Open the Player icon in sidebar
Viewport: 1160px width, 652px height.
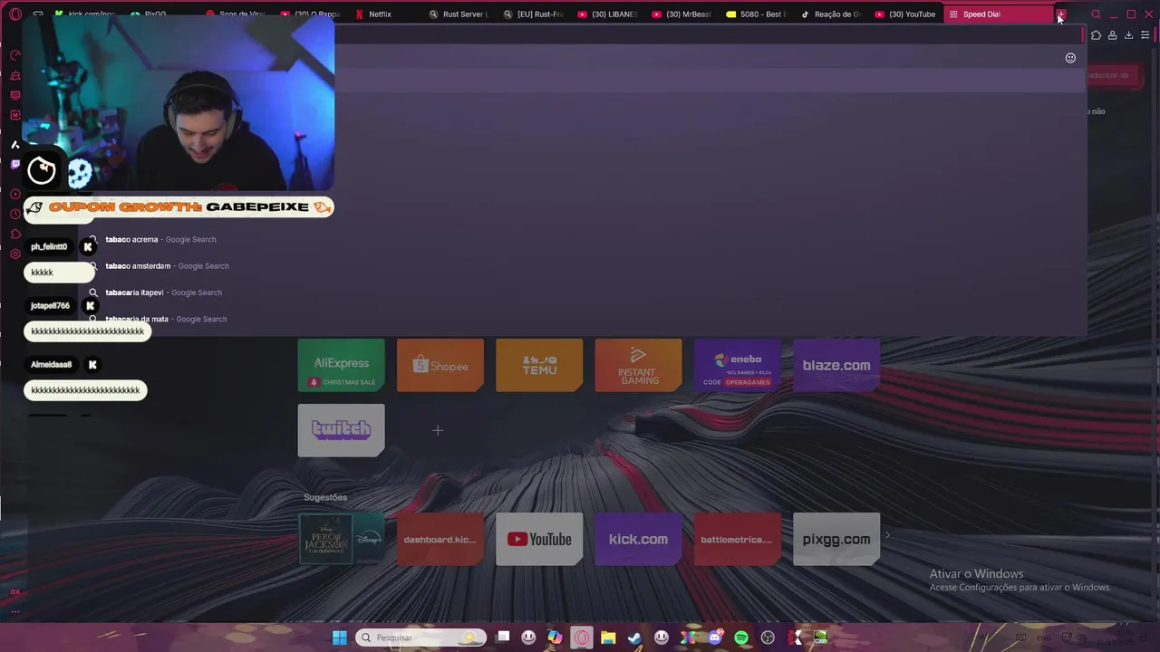[14, 195]
